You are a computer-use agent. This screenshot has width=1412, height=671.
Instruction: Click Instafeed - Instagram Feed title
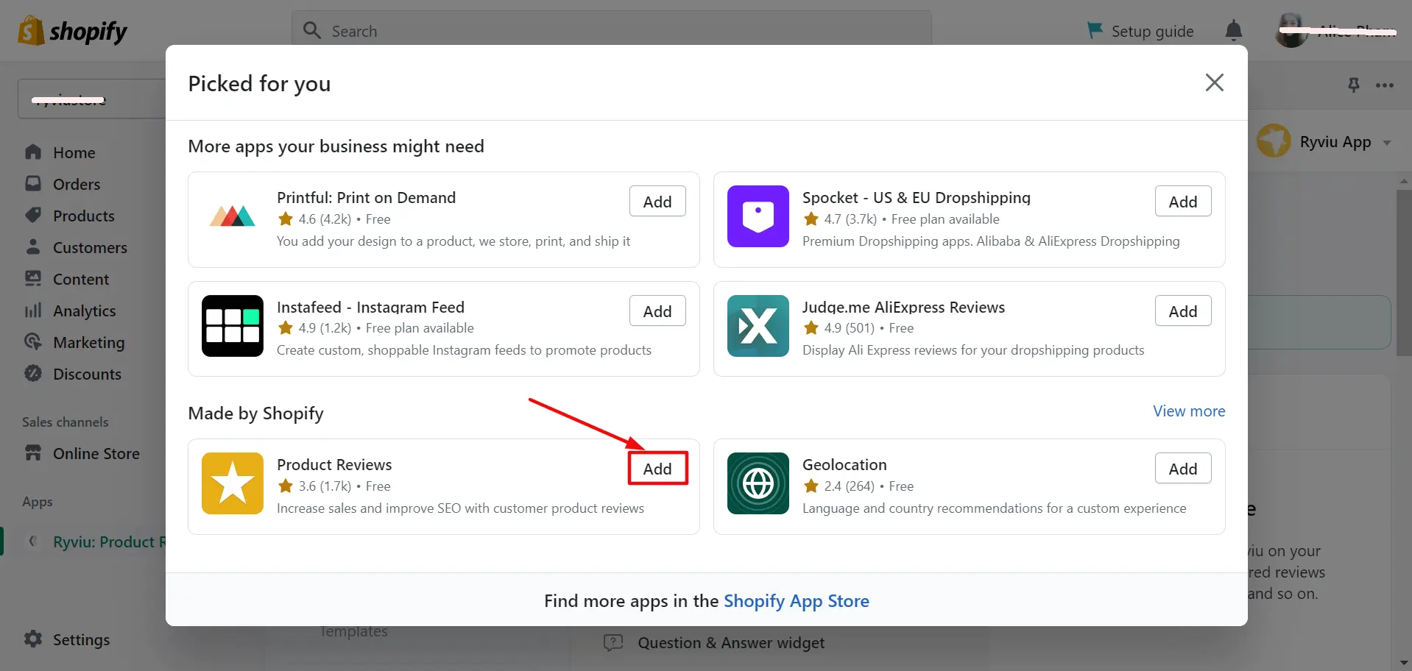click(x=370, y=308)
